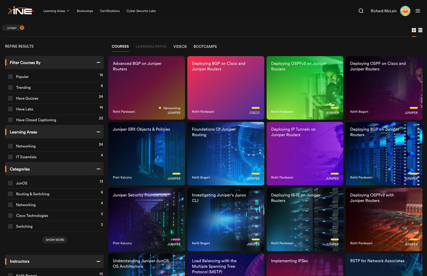Open Juniper Security Foundations course
This screenshot has width=427, height=276.
[x=147, y=220]
